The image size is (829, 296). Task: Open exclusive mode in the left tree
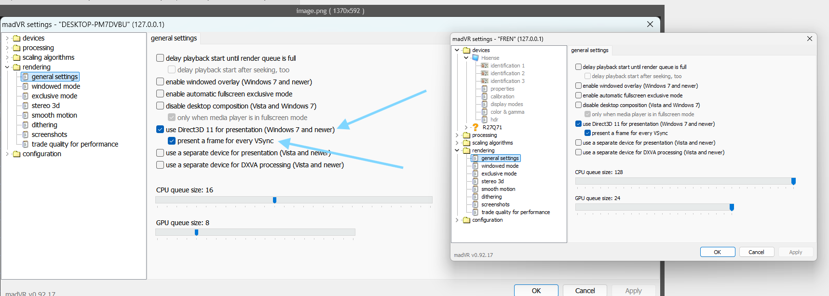tap(54, 96)
